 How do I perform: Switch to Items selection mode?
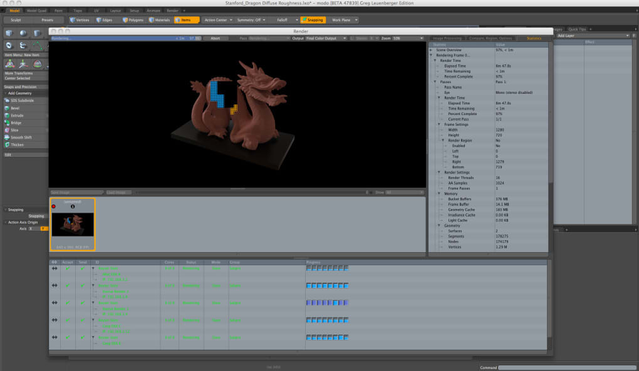point(187,20)
